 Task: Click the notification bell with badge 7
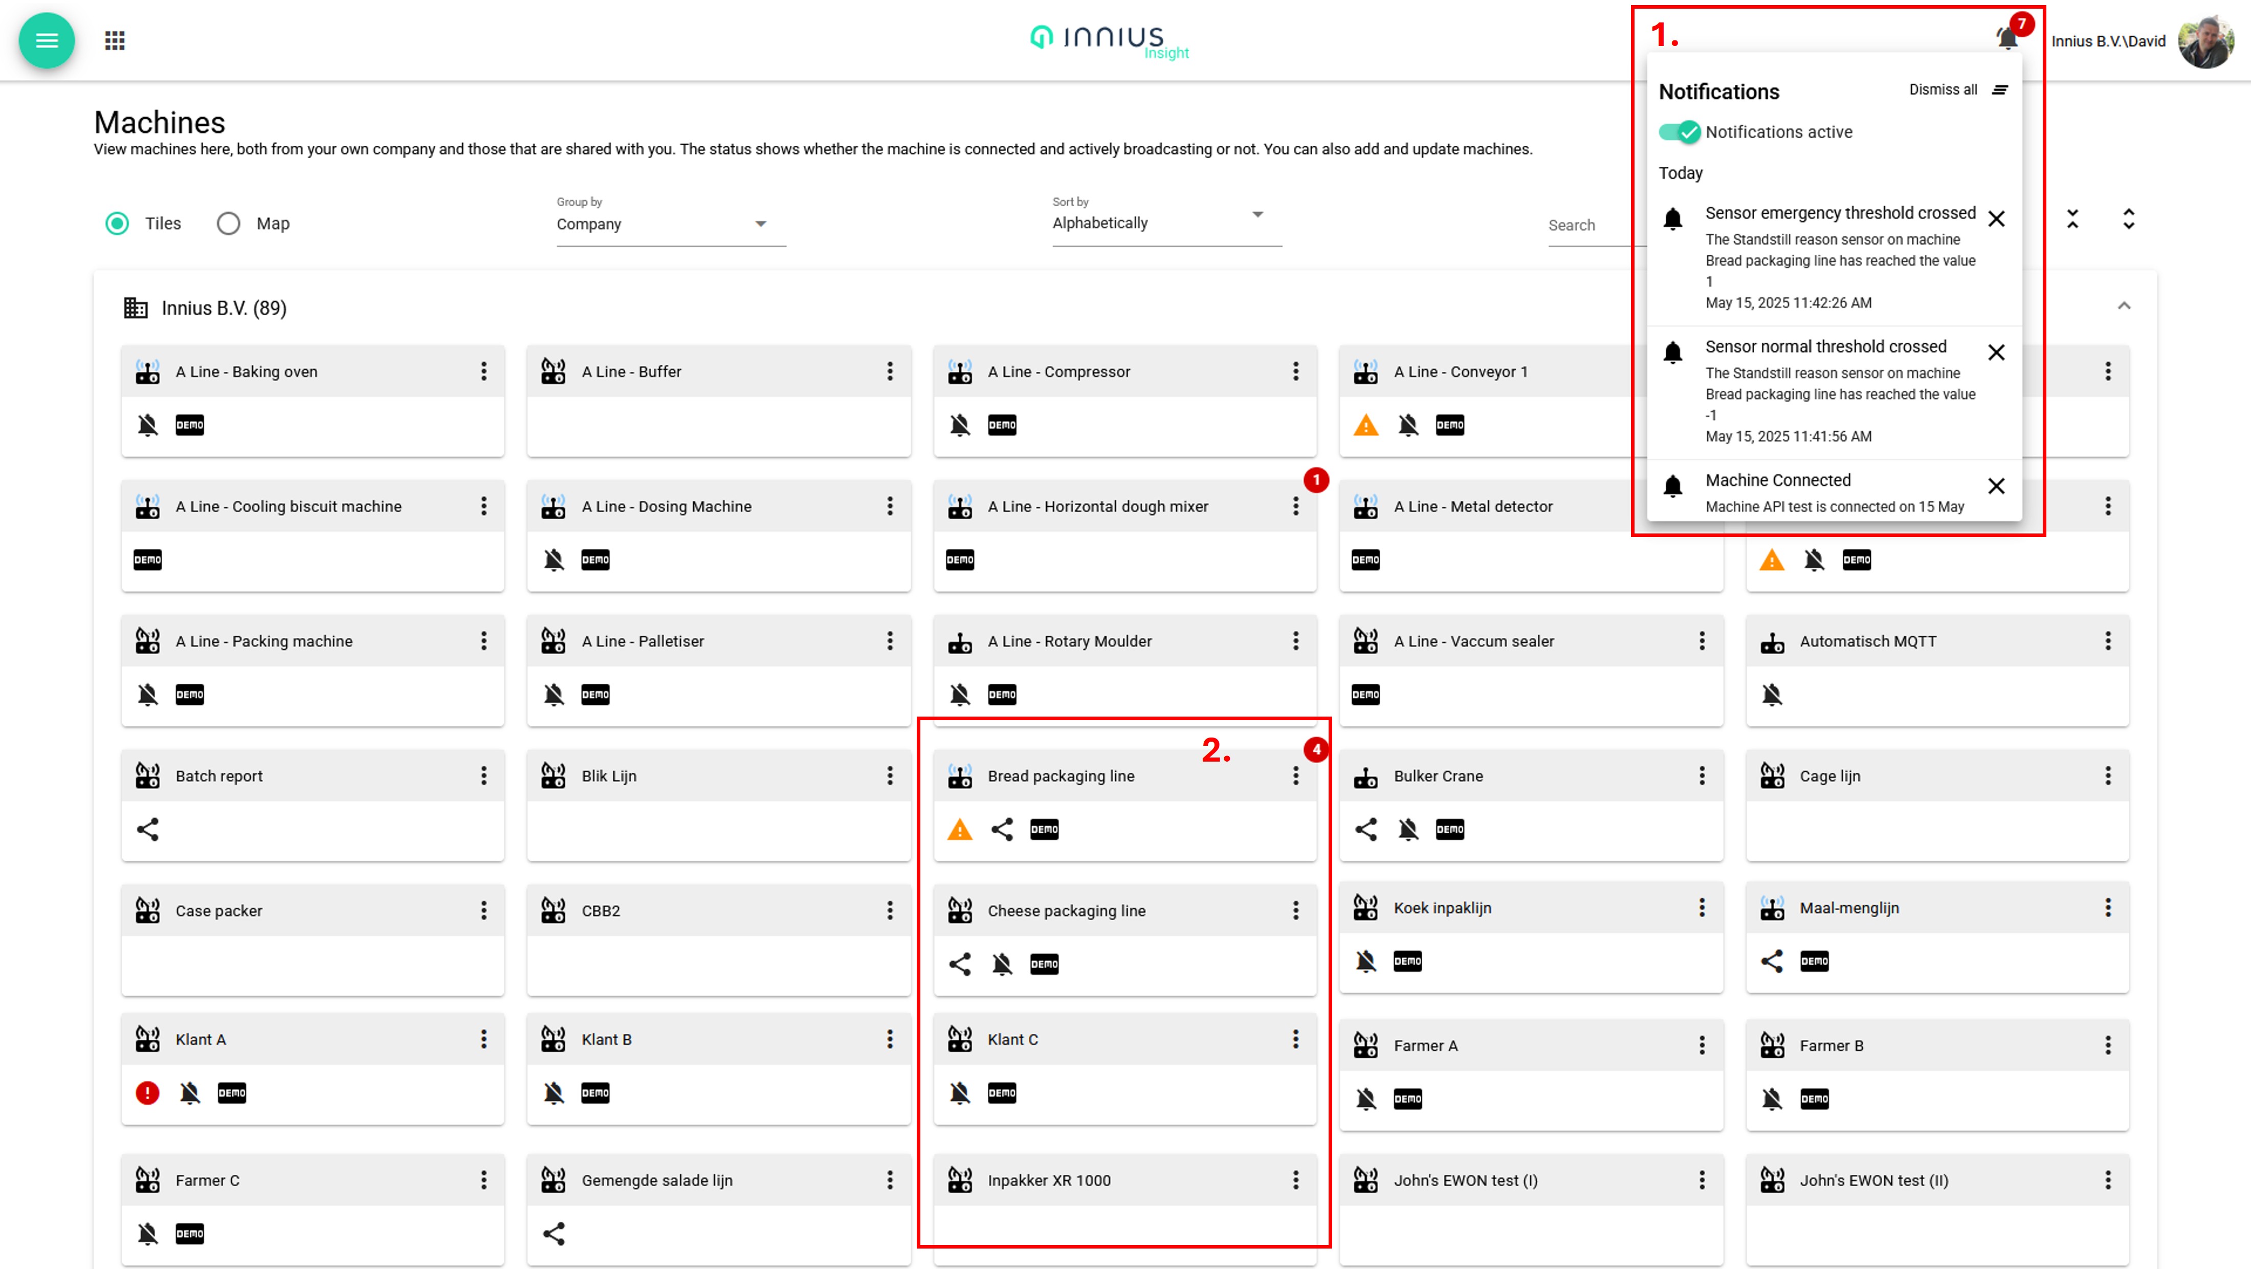point(2008,37)
